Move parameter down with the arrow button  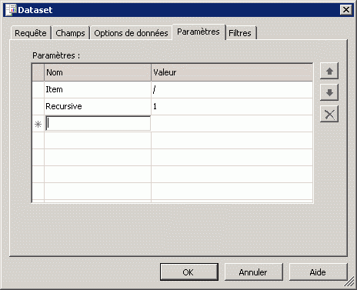(x=329, y=92)
